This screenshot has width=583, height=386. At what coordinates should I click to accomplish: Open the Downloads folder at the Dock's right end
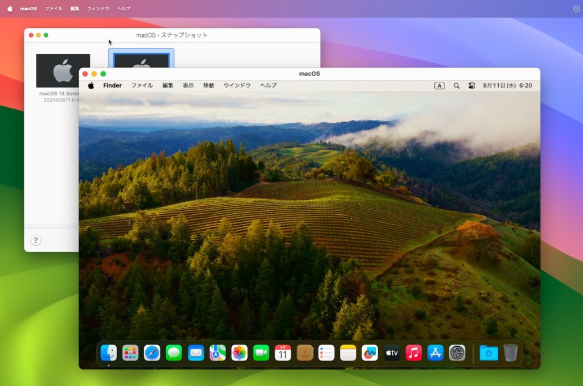tap(488, 353)
